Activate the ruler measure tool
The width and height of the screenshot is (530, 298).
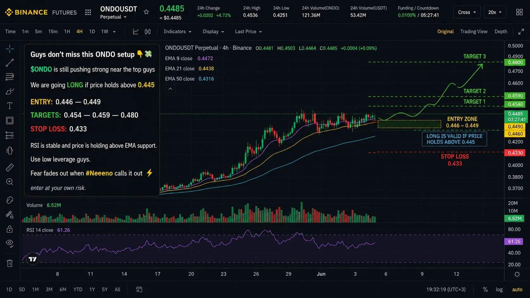[x=10, y=167]
